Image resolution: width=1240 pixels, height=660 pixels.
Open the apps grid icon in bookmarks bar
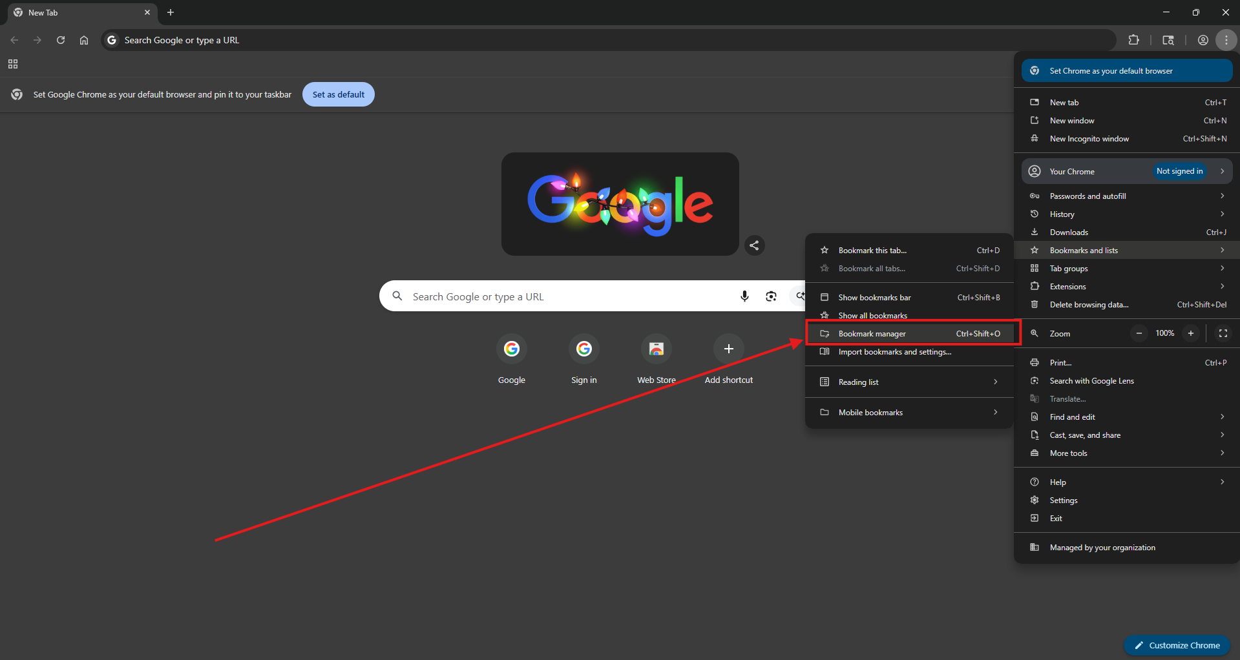pyautogui.click(x=13, y=64)
